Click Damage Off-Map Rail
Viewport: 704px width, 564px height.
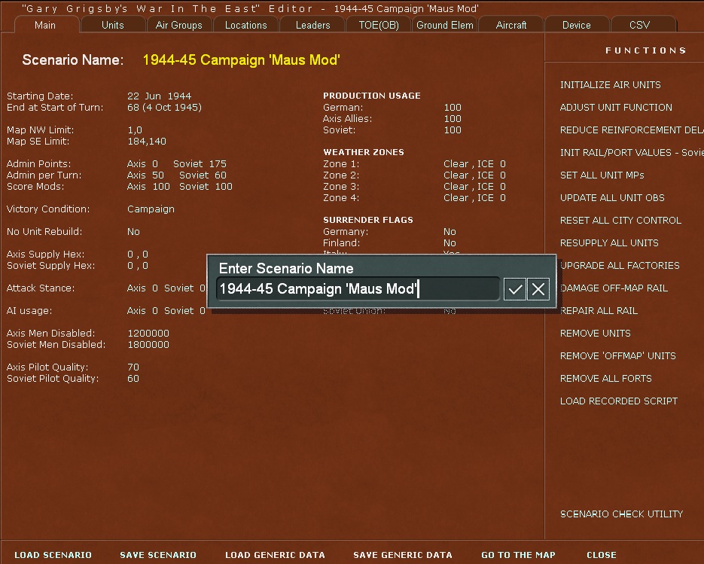click(x=614, y=288)
